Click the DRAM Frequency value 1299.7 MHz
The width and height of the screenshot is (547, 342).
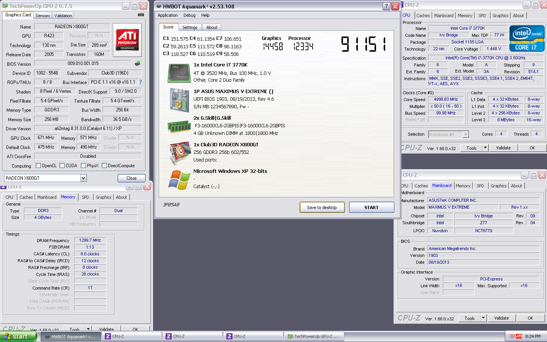(90, 240)
